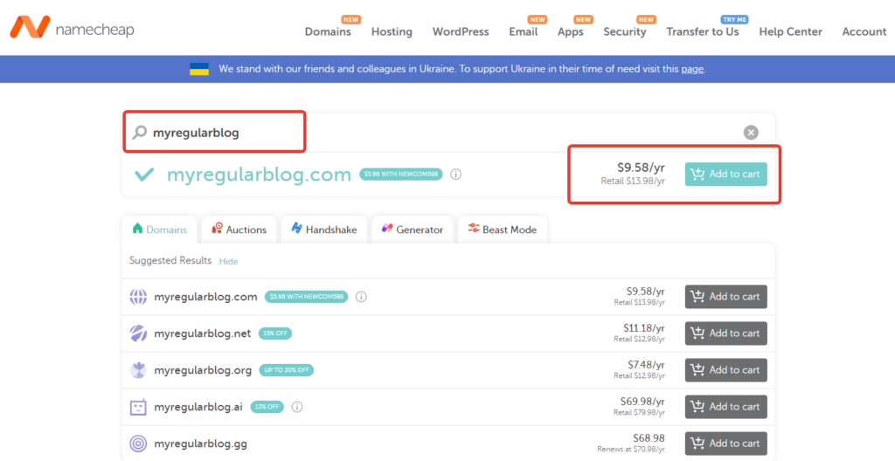Click the globe icon for the .com domain
This screenshot has width=895, height=461.
(x=138, y=297)
